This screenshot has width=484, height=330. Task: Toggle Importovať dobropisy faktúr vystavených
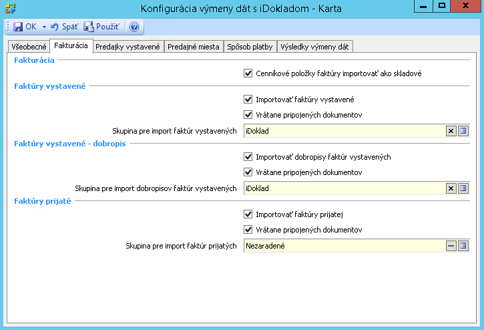248,157
